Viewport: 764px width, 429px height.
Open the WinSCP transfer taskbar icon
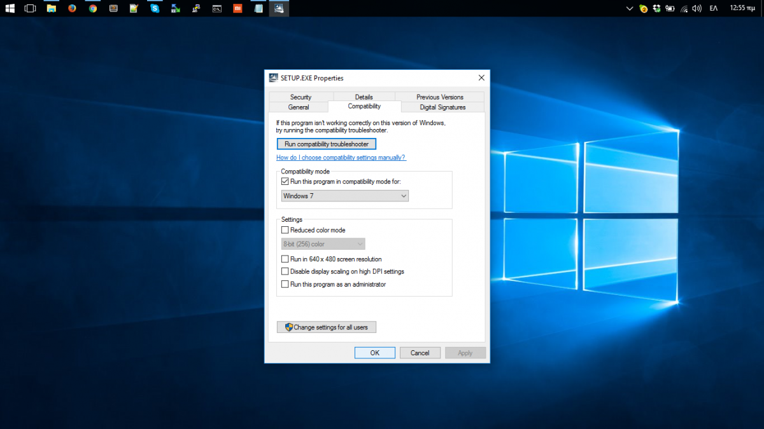click(x=176, y=9)
